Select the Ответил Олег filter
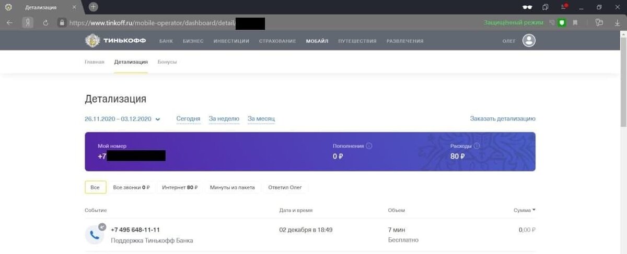The image size is (627, 254). (x=286, y=187)
